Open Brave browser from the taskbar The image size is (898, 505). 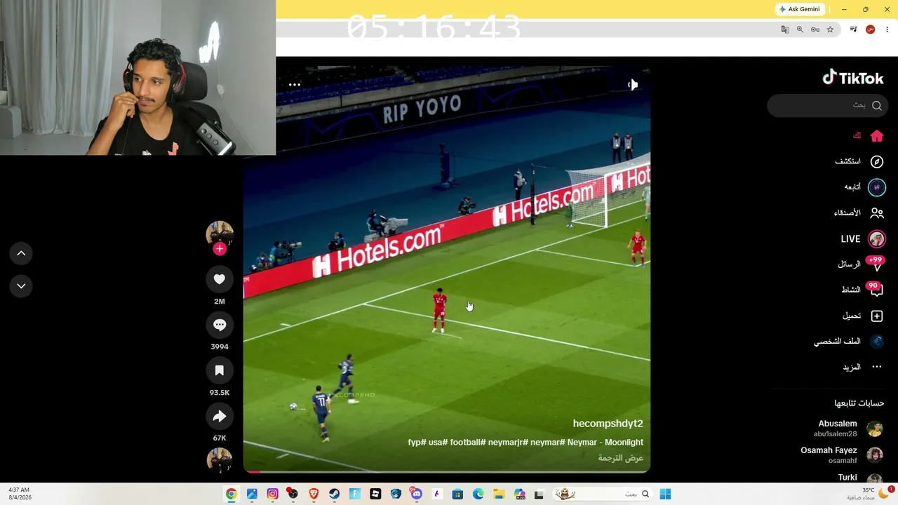[314, 494]
